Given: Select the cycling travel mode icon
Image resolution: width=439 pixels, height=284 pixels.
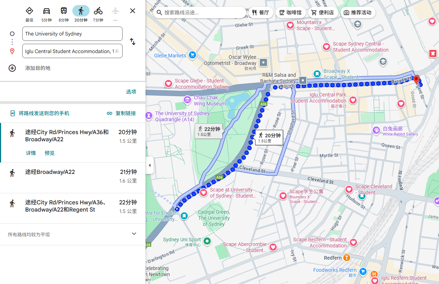Looking at the screenshot, I should (x=98, y=11).
